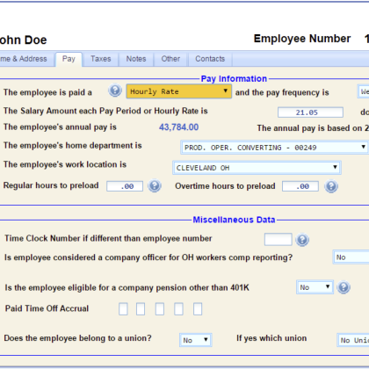The height and width of the screenshot is (369, 369).
Task: Click the annual pay value 43,784.00
Action: [x=178, y=127]
